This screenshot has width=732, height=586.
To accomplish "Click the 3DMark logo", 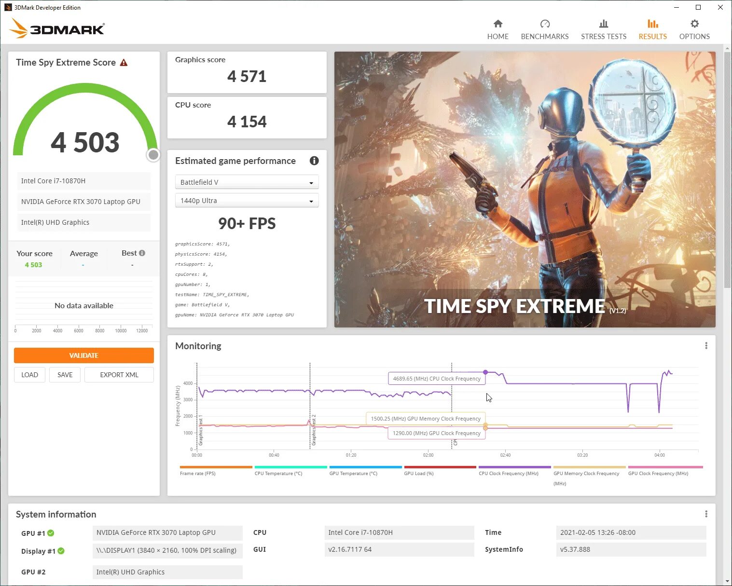I will tap(57, 28).
